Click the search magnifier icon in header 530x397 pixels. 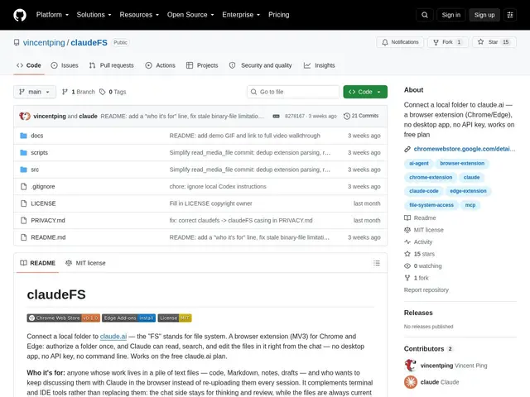[425, 15]
